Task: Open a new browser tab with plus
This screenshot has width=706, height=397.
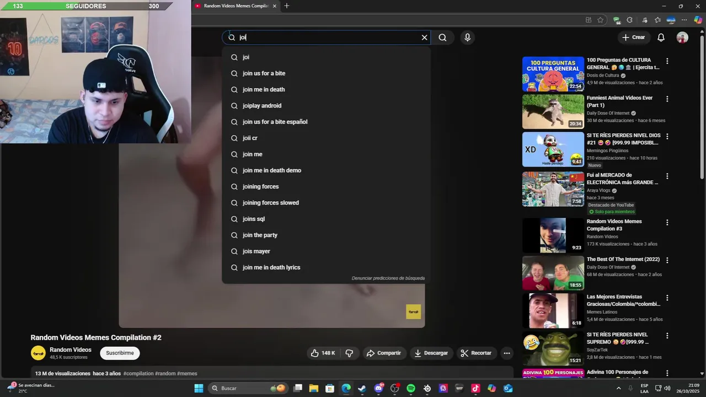Action: (286, 6)
